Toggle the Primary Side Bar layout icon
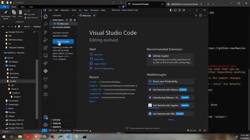Screen dimensions: 250x140 pos(171,10)
